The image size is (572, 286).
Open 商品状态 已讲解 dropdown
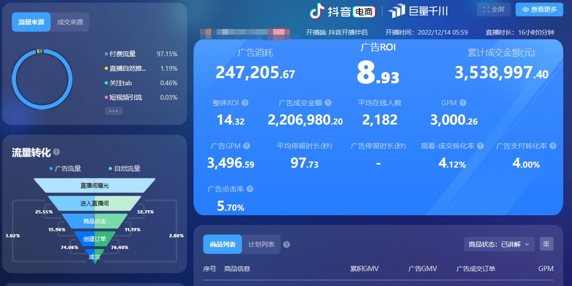click(x=499, y=244)
